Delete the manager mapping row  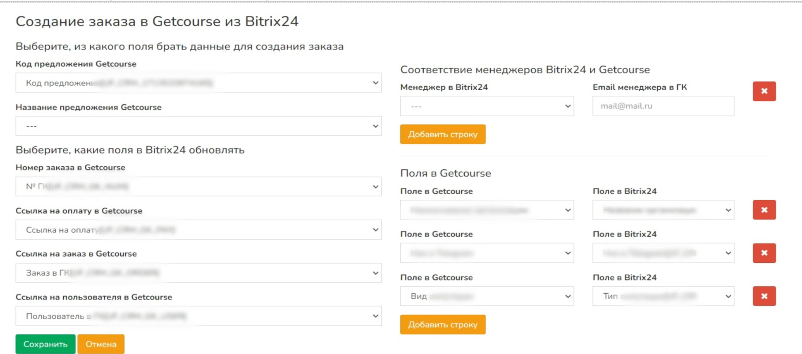764,91
